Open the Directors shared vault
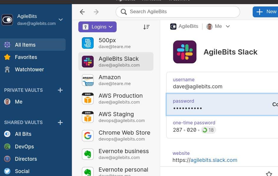 point(21,159)
